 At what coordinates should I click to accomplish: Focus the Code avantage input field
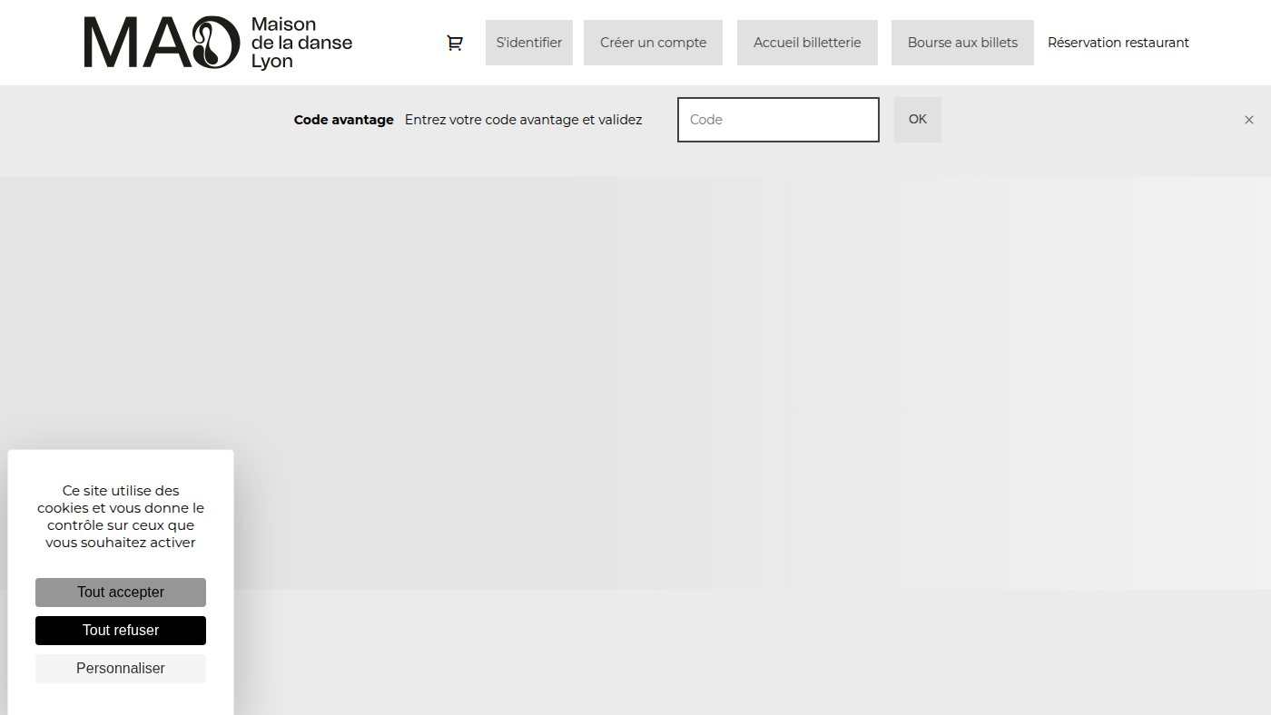pyautogui.click(x=778, y=120)
